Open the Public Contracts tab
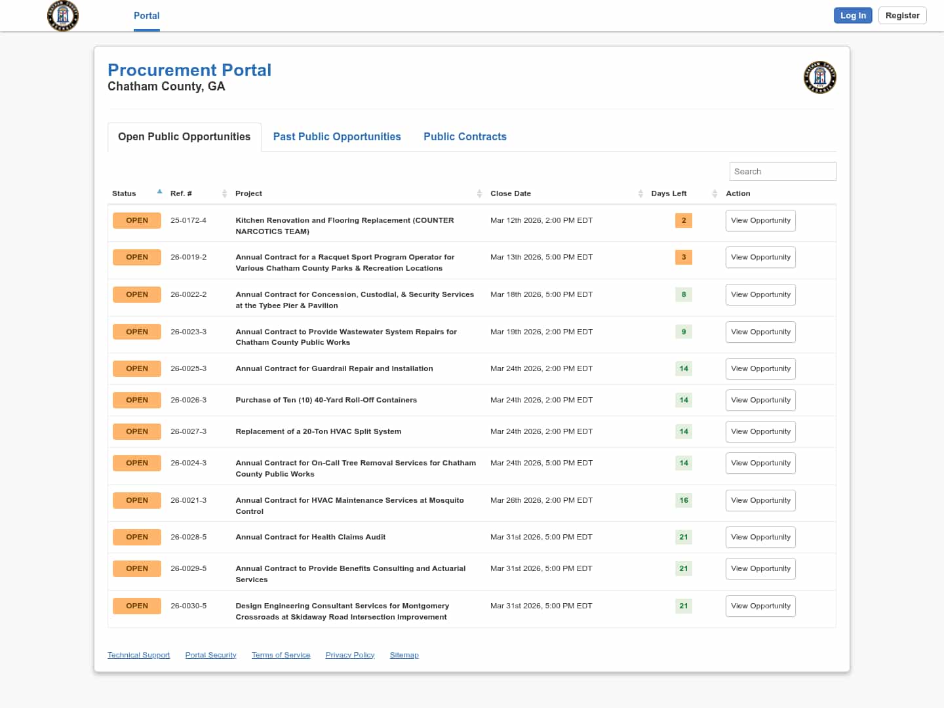Image resolution: width=944 pixels, height=708 pixels. click(465, 137)
